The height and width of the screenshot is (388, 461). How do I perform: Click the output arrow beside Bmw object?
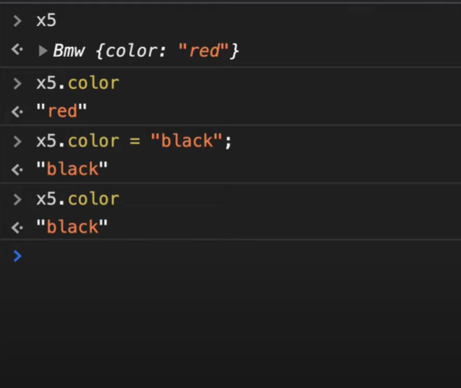[17, 50]
